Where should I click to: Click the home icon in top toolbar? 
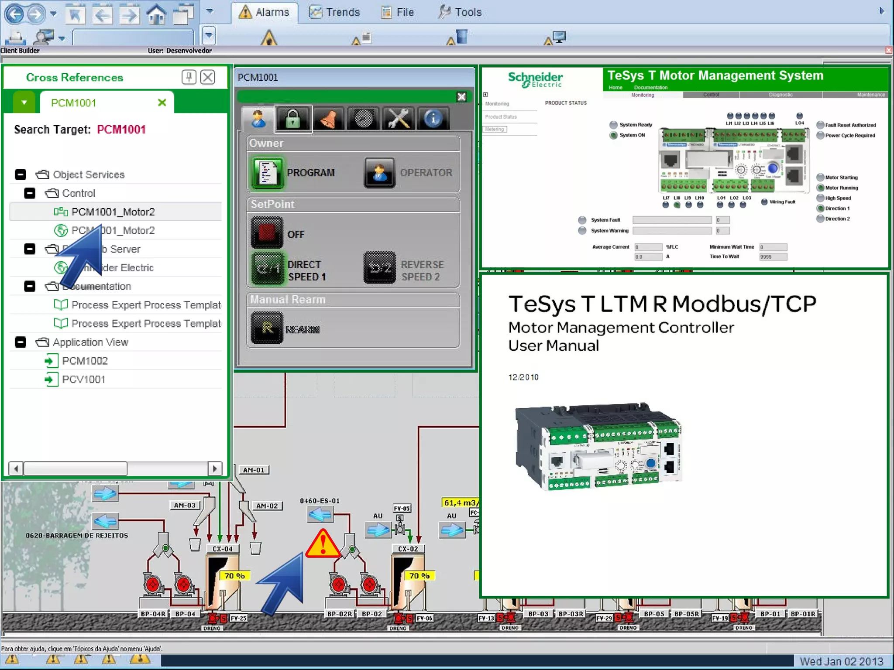[156, 14]
